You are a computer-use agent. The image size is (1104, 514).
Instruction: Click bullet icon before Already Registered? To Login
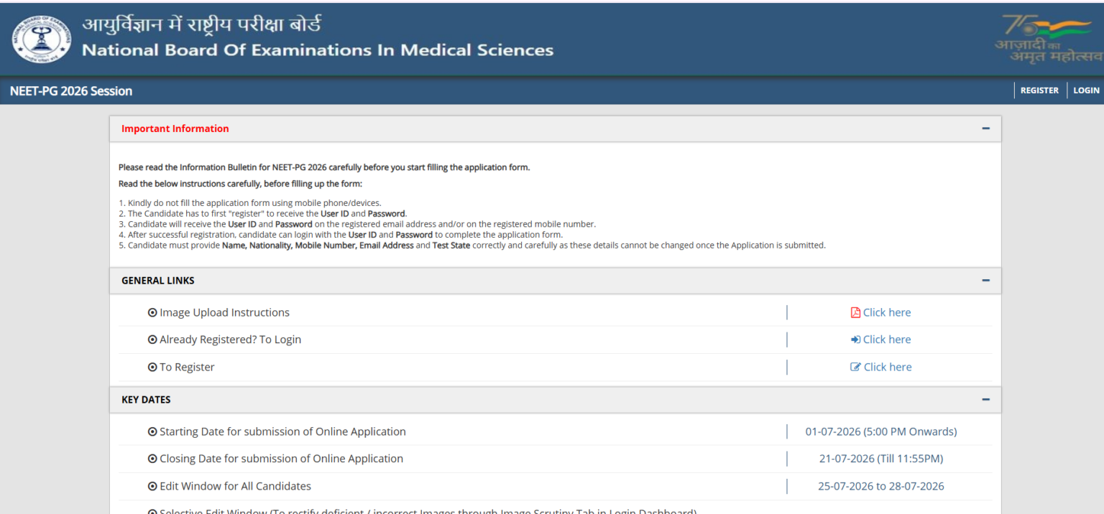pos(152,340)
